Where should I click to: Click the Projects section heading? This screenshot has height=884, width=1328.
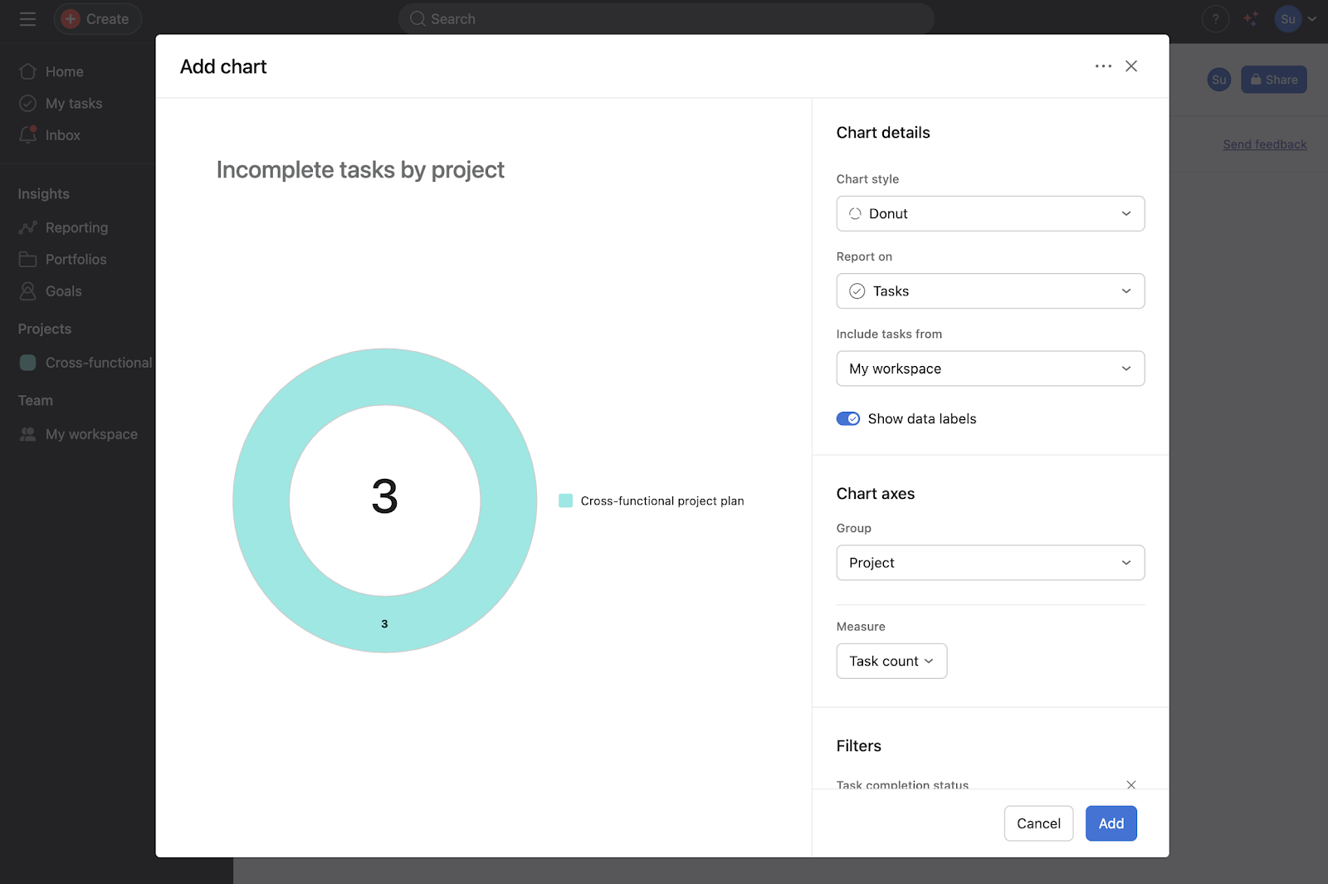(x=45, y=329)
